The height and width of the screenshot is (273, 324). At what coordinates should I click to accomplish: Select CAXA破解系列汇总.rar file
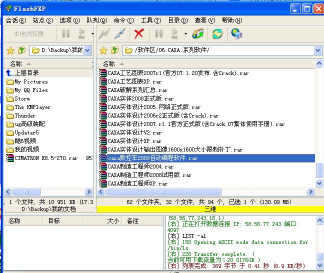tap(133, 90)
